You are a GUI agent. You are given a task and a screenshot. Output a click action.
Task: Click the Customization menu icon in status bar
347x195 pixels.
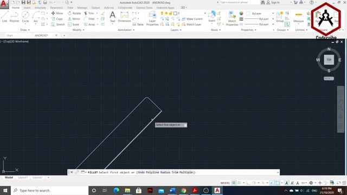pos(344,183)
